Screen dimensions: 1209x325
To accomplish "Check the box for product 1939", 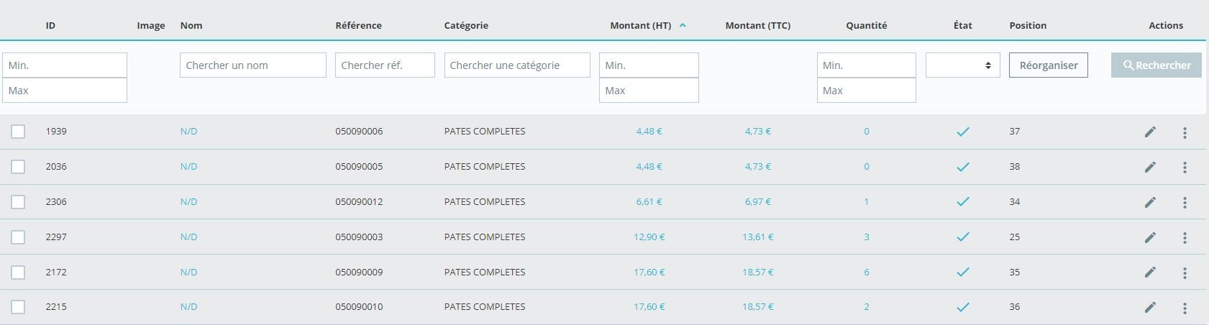I will click(18, 132).
